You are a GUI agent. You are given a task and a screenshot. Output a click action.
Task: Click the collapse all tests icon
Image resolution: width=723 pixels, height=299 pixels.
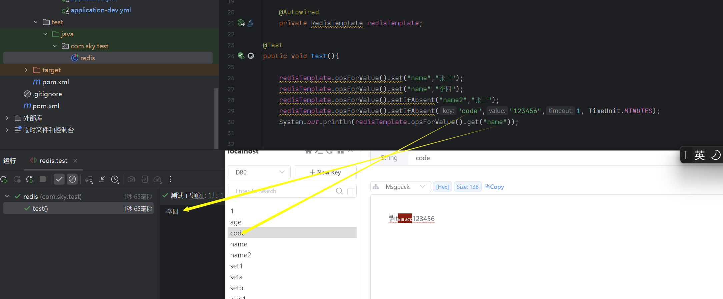point(102,179)
